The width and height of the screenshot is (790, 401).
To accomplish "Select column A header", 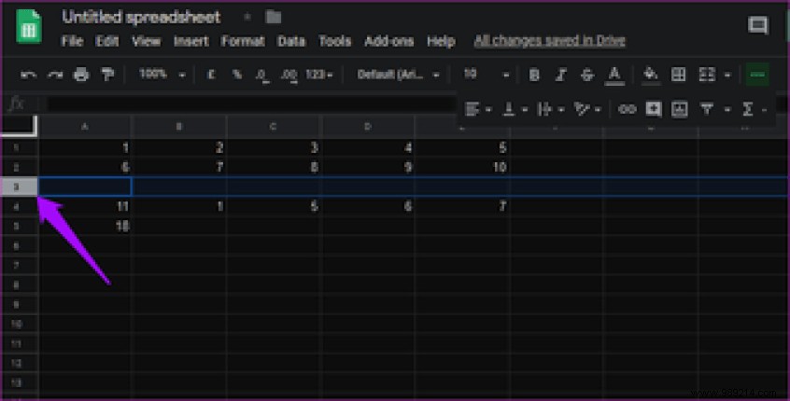I will (x=85, y=126).
